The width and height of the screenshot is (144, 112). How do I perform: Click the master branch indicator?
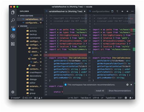(x=15, y=98)
